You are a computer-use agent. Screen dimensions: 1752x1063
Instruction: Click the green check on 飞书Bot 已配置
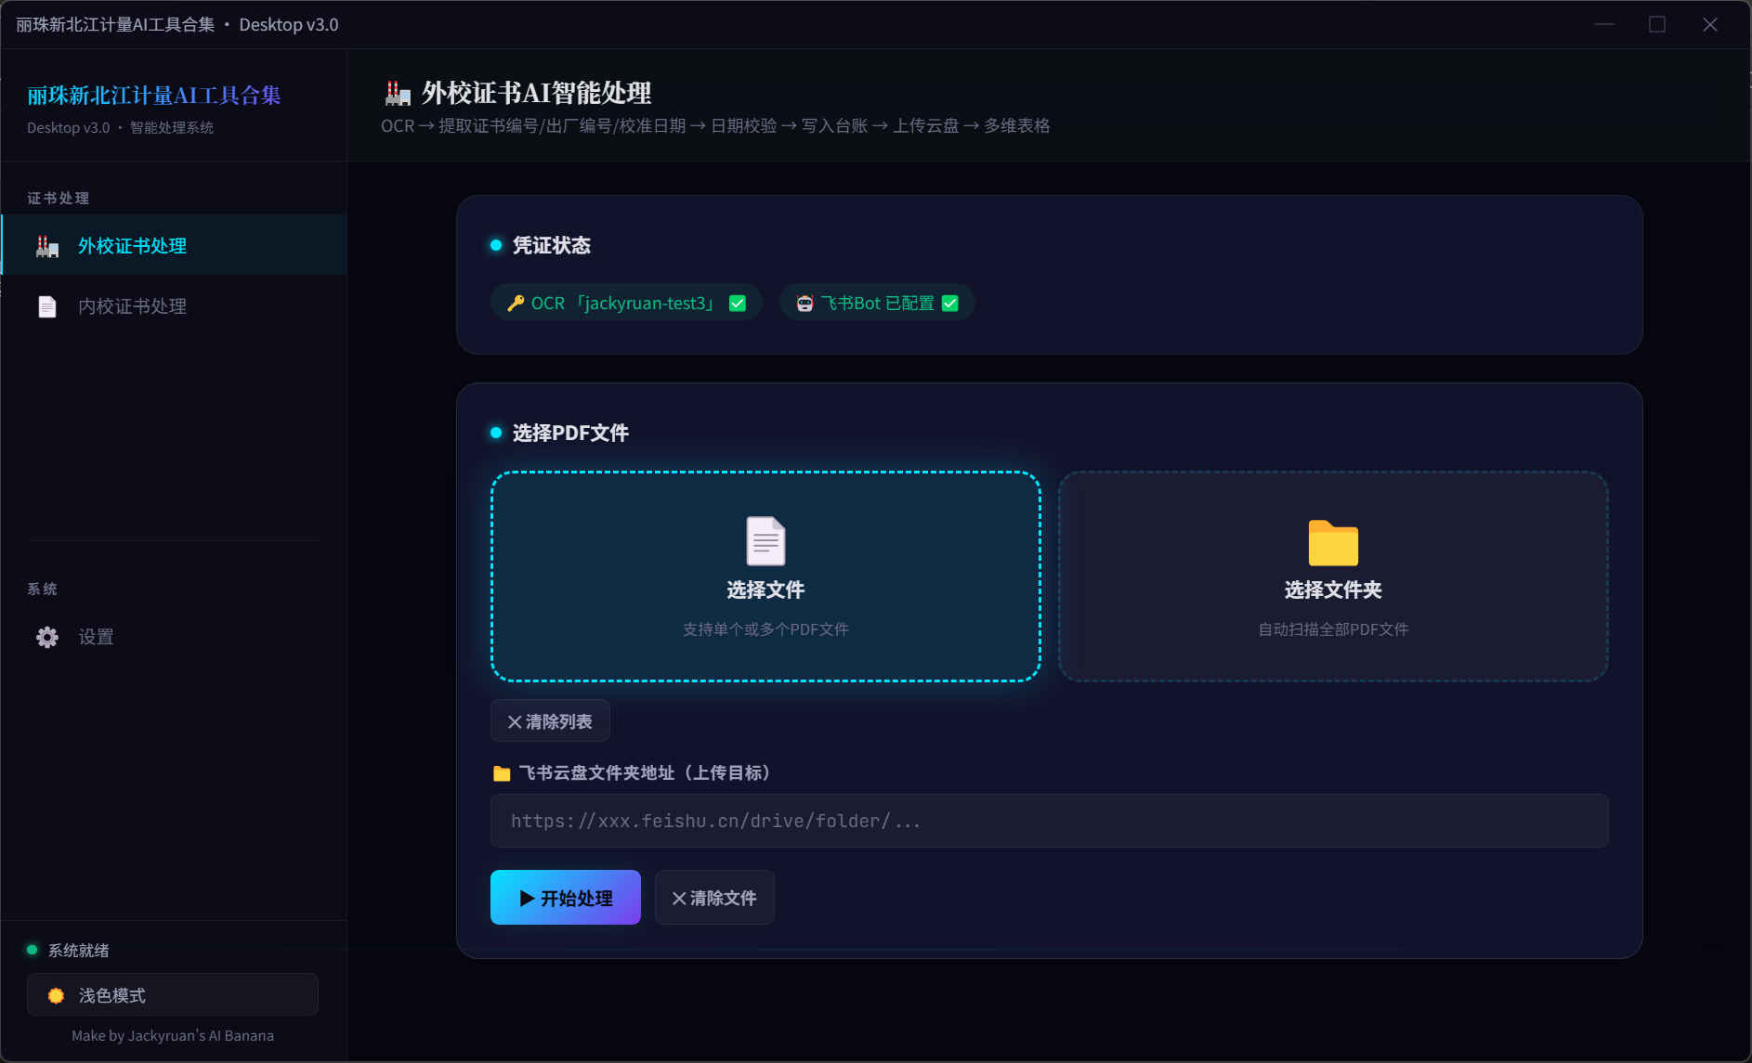[950, 304]
